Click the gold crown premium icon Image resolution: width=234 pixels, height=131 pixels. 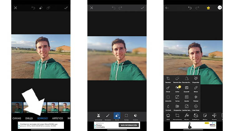coord(208,8)
